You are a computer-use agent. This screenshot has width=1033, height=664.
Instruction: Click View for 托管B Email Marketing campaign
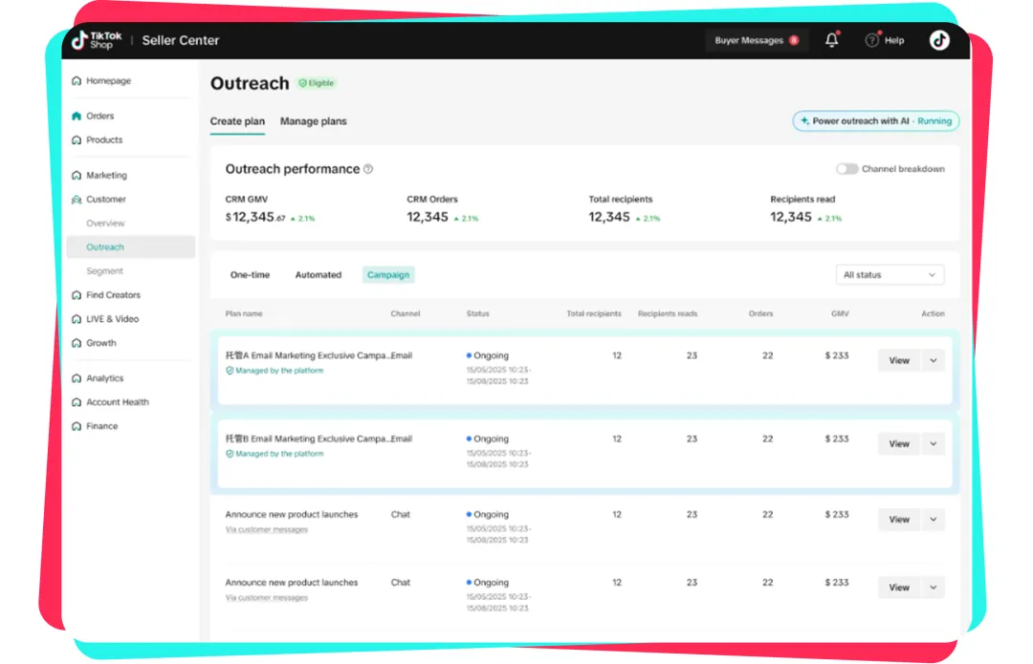click(x=898, y=444)
